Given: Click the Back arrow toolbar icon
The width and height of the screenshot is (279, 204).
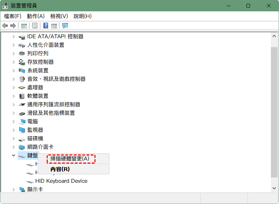Looking at the screenshot, I should pyautogui.click(x=5, y=25).
